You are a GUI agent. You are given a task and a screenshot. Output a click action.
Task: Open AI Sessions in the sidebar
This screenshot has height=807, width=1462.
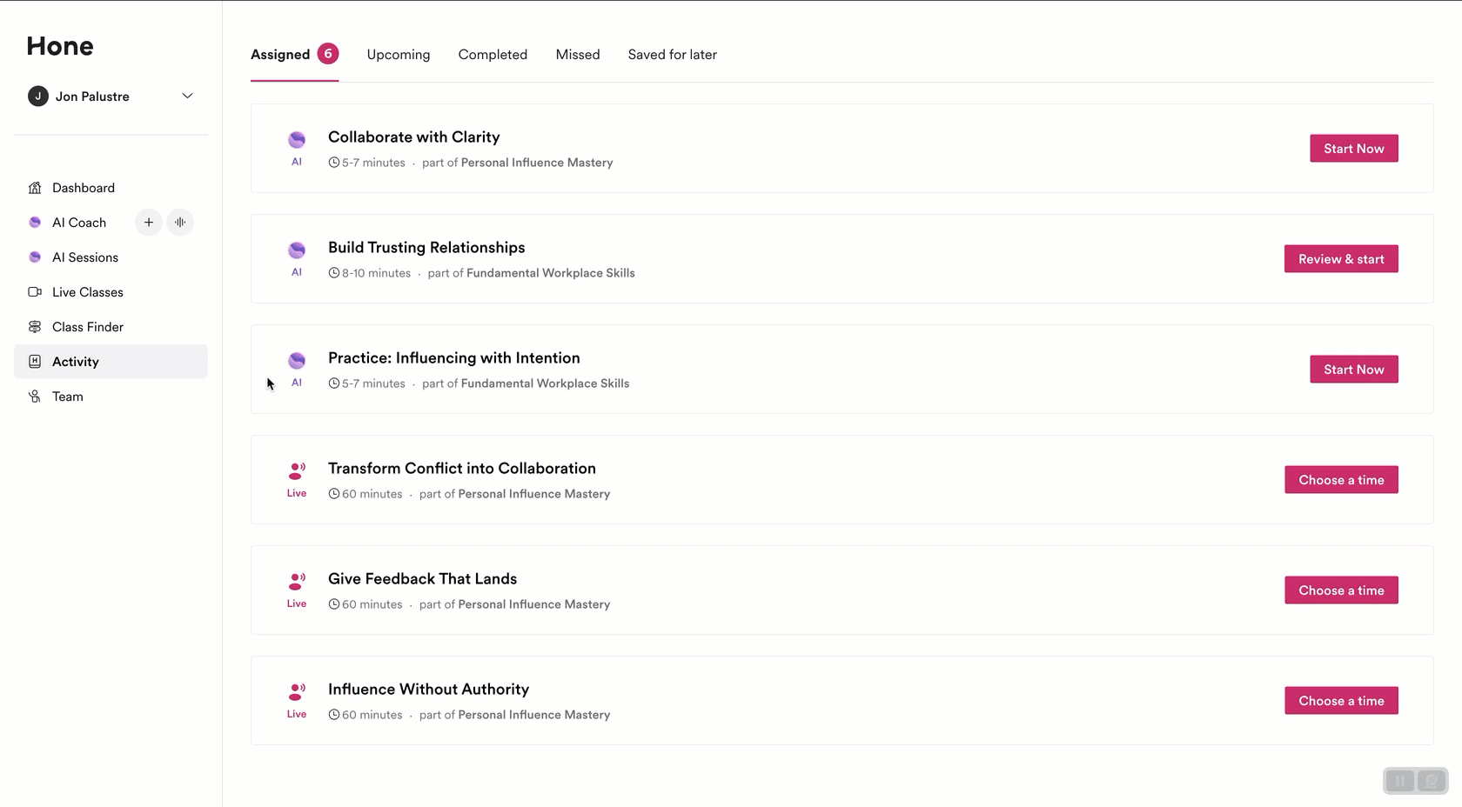pyautogui.click(x=84, y=257)
